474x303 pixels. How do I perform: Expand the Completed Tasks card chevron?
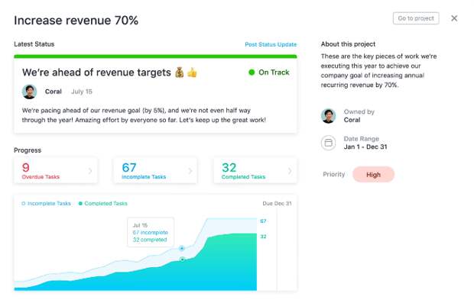coord(290,171)
